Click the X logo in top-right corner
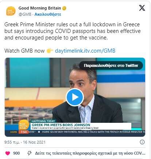Screen dimensions: 151x159 [142, 8]
